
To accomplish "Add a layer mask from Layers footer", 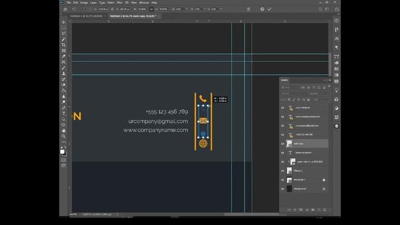I will pos(301,210).
